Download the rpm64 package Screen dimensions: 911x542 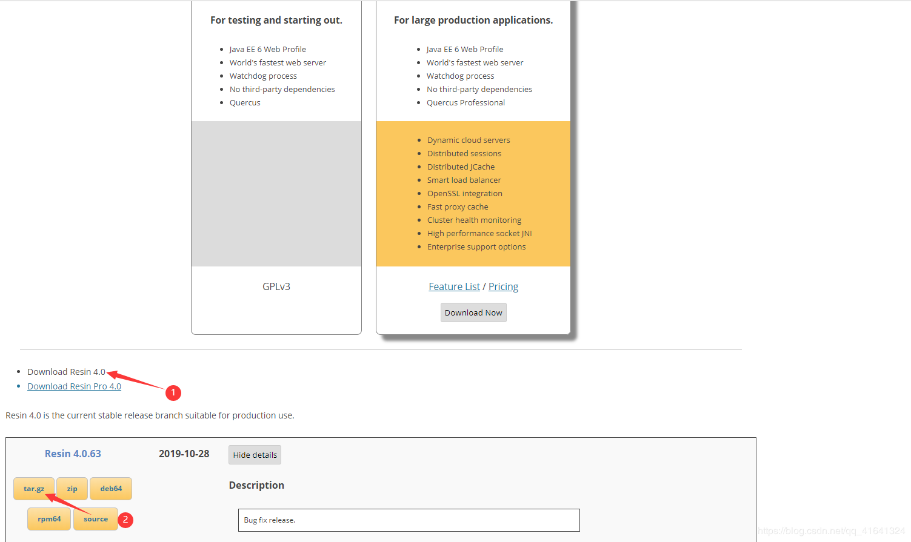[x=49, y=519]
